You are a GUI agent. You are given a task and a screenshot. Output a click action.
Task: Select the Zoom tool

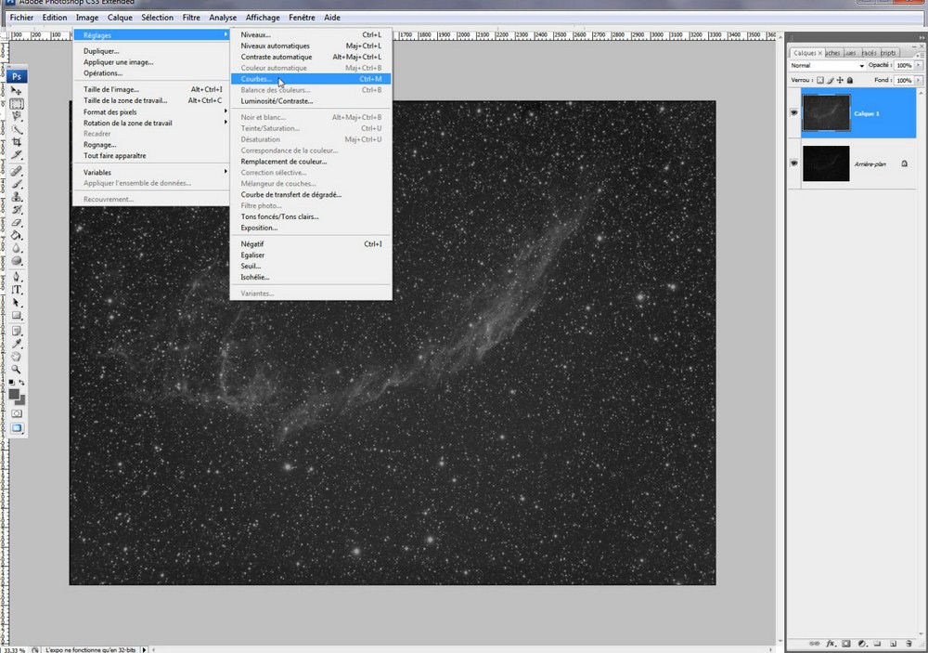17,370
